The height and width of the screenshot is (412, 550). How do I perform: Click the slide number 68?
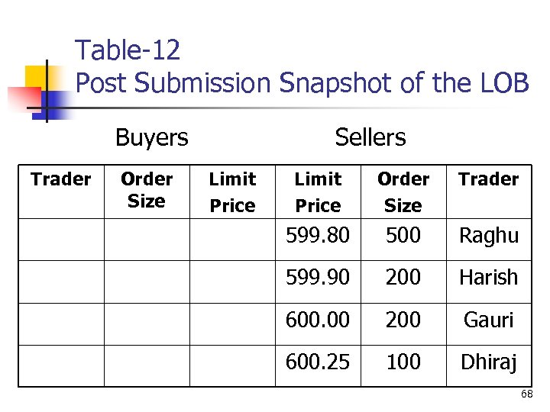point(527,394)
